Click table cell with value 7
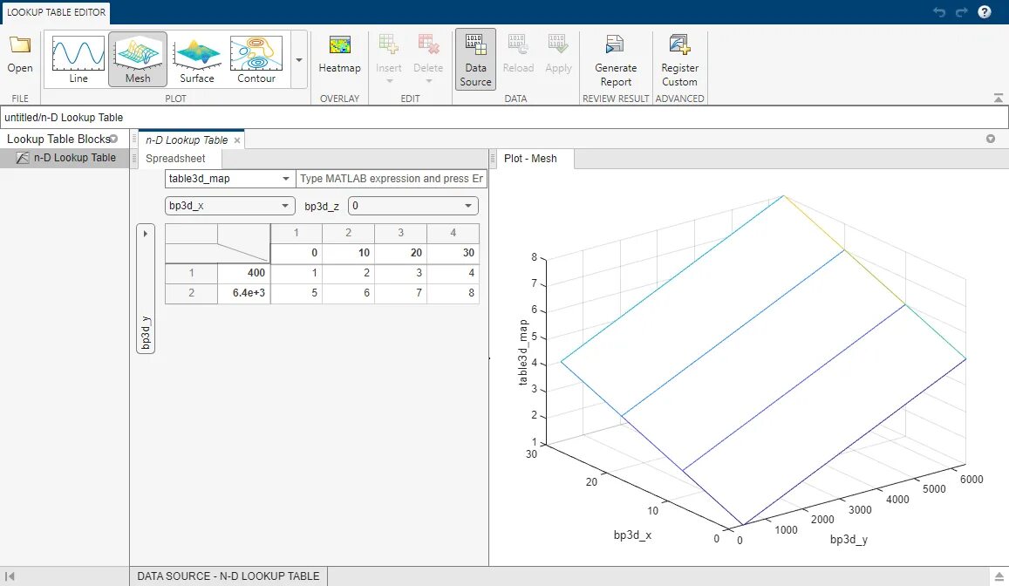The image size is (1009, 586). [400, 293]
